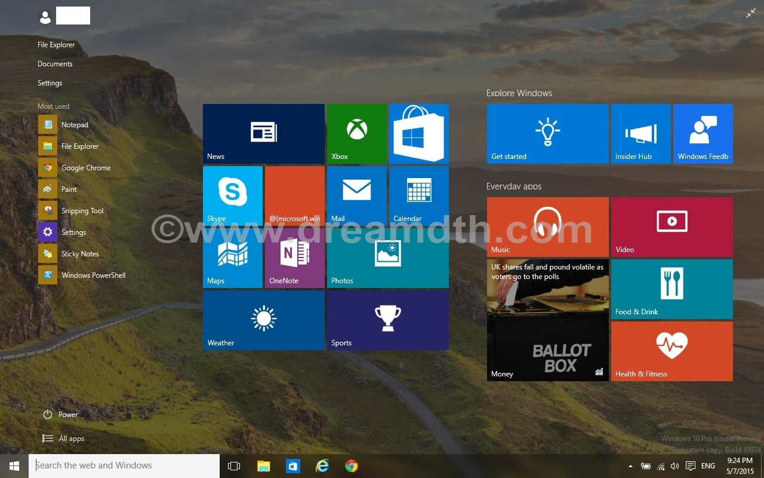Open the OneNote tile
This screenshot has height=478, width=764.
tap(295, 258)
